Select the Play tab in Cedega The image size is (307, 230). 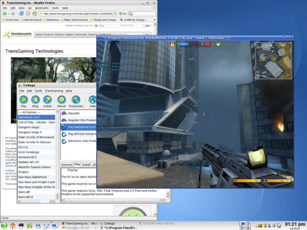point(77,164)
